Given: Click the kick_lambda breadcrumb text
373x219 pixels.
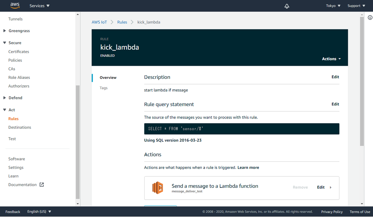Looking at the screenshot, I should tap(149, 22).
